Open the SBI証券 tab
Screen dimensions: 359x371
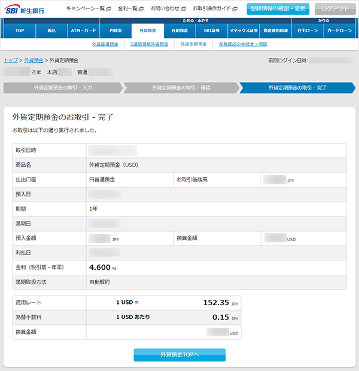[x=211, y=30]
